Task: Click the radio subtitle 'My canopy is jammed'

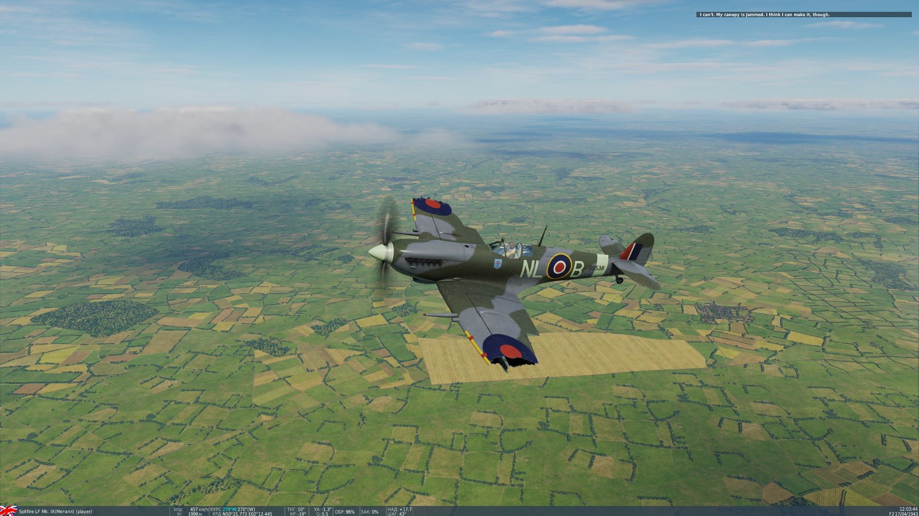Action: pyautogui.click(x=739, y=15)
